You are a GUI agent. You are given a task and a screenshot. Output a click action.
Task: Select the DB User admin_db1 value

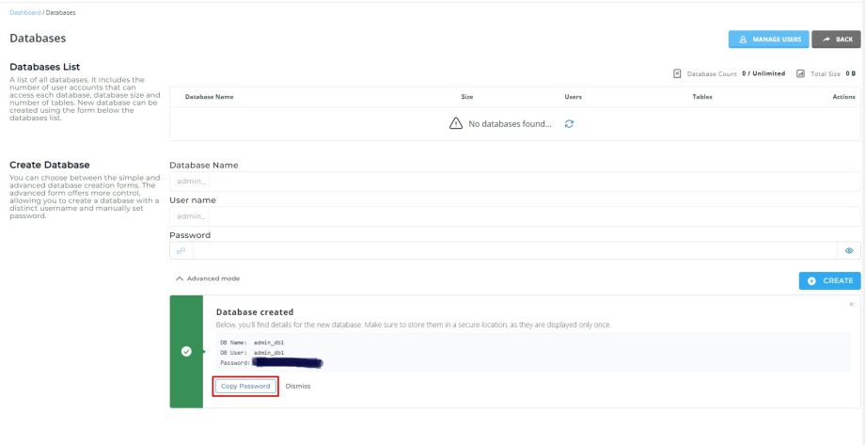point(269,352)
